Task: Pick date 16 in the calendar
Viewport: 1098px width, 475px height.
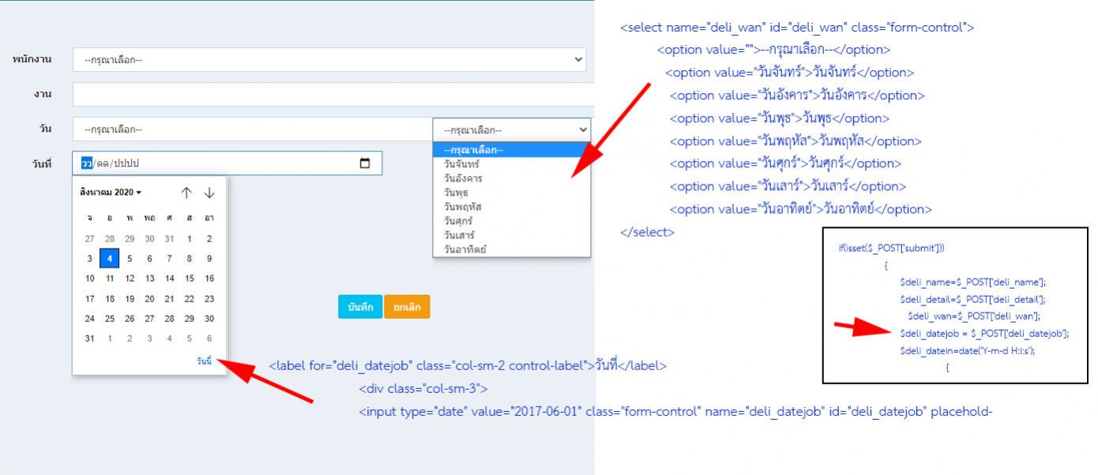Action: click(x=209, y=279)
